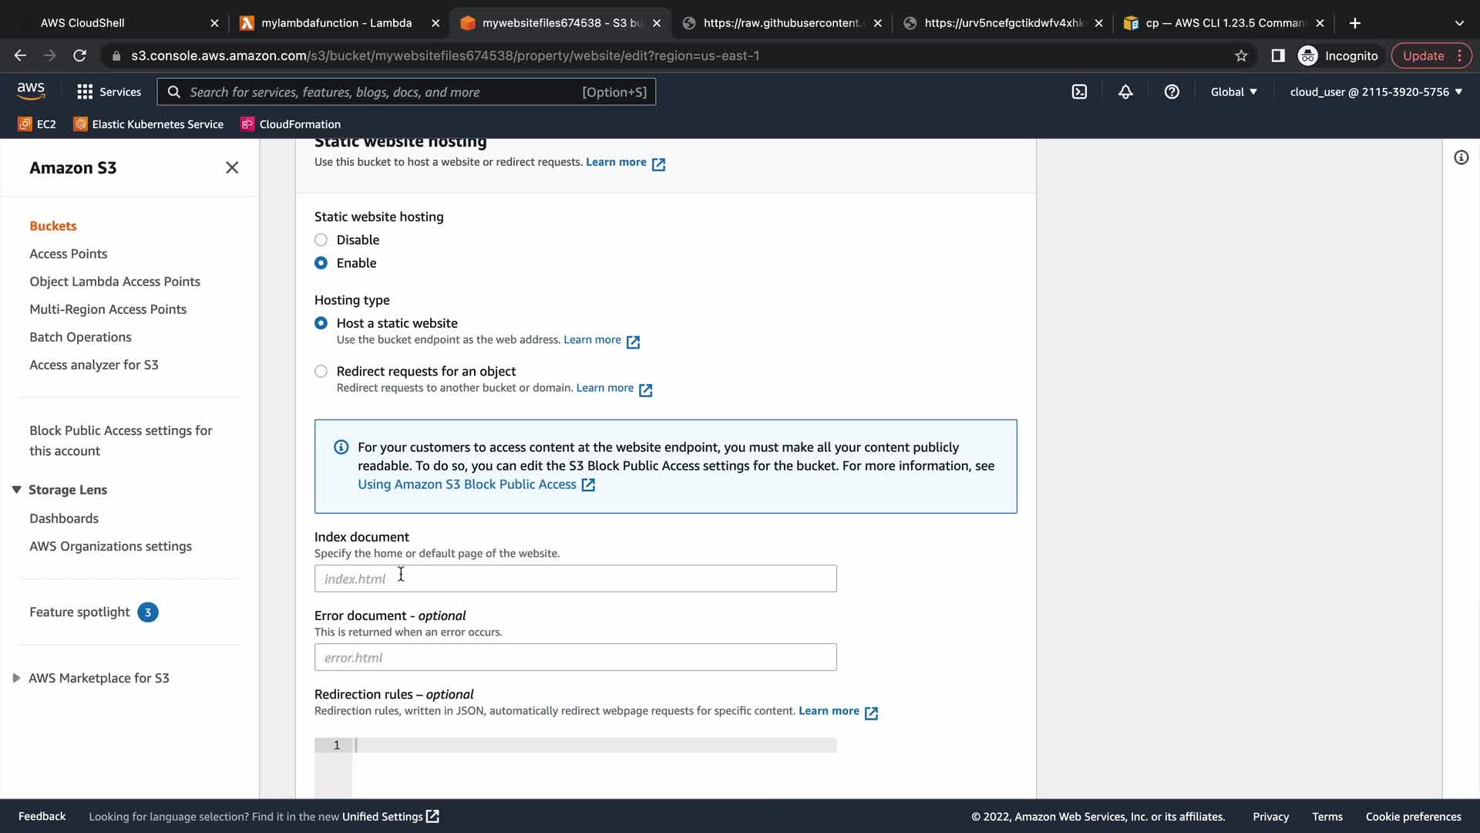Click the Error document input field
The image size is (1480, 833).
(575, 657)
